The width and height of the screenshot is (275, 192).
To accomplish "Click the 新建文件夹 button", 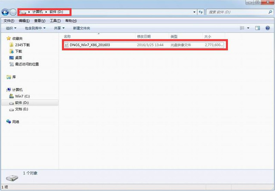I will (81, 28).
